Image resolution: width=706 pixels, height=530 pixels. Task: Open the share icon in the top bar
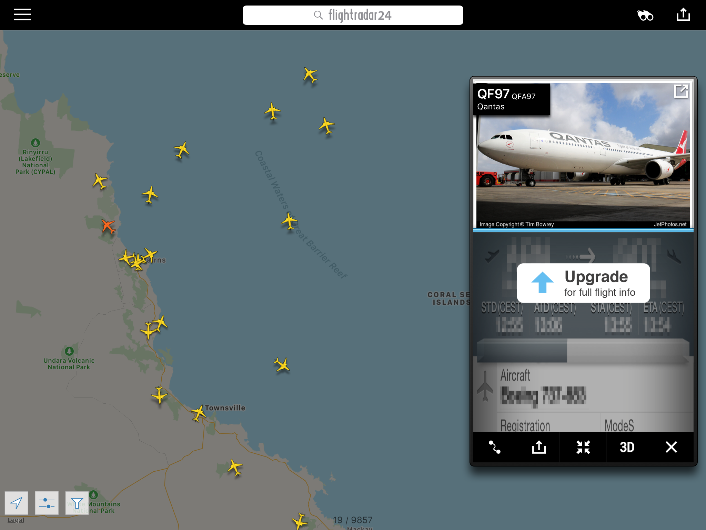(x=683, y=15)
